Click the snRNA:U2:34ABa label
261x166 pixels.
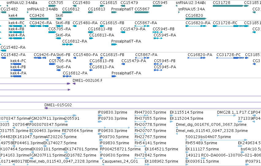[x=22, y=3]
